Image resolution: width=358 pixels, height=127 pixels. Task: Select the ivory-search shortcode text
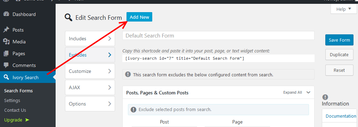[x=185, y=58]
